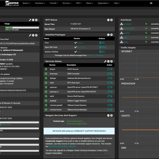
Task: Close the Installed Packages widget
Action: tap(111, 35)
